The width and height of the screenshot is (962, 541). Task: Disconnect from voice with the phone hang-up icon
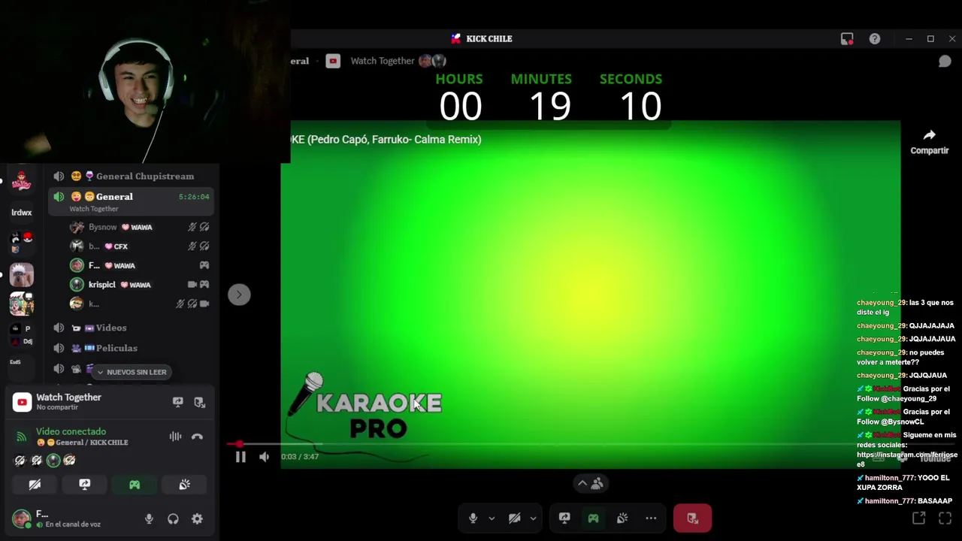click(x=197, y=437)
